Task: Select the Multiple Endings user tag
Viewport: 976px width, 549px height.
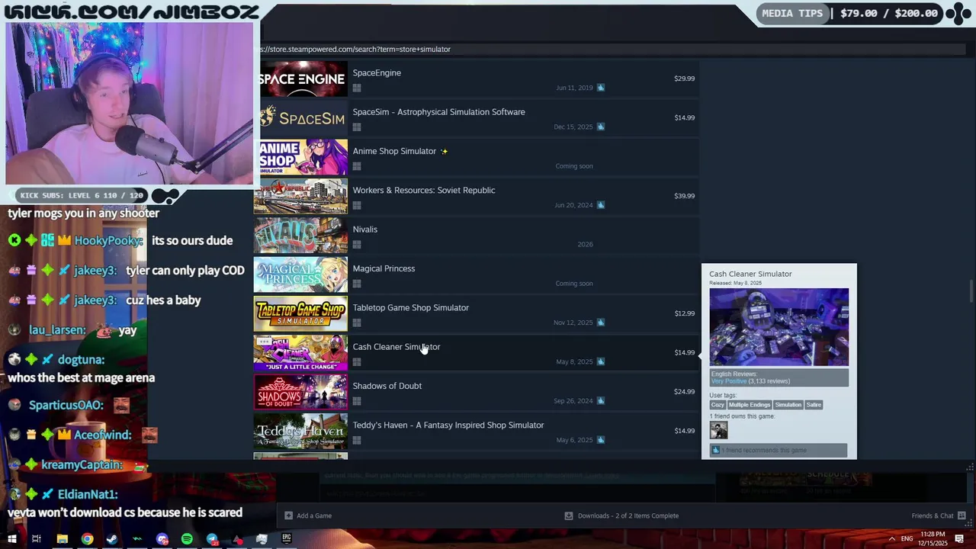Action: pos(749,405)
